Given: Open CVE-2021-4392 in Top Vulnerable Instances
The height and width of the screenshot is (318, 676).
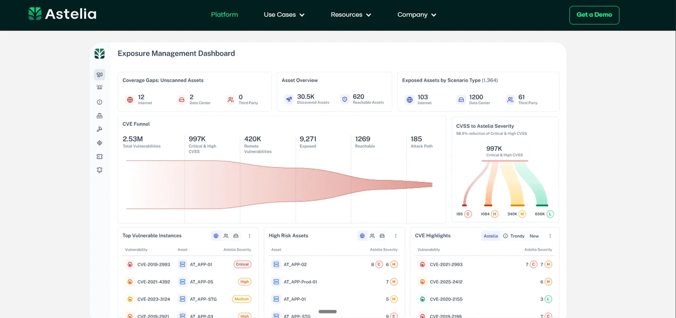Looking at the screenshot, I should tap(154, 282).
